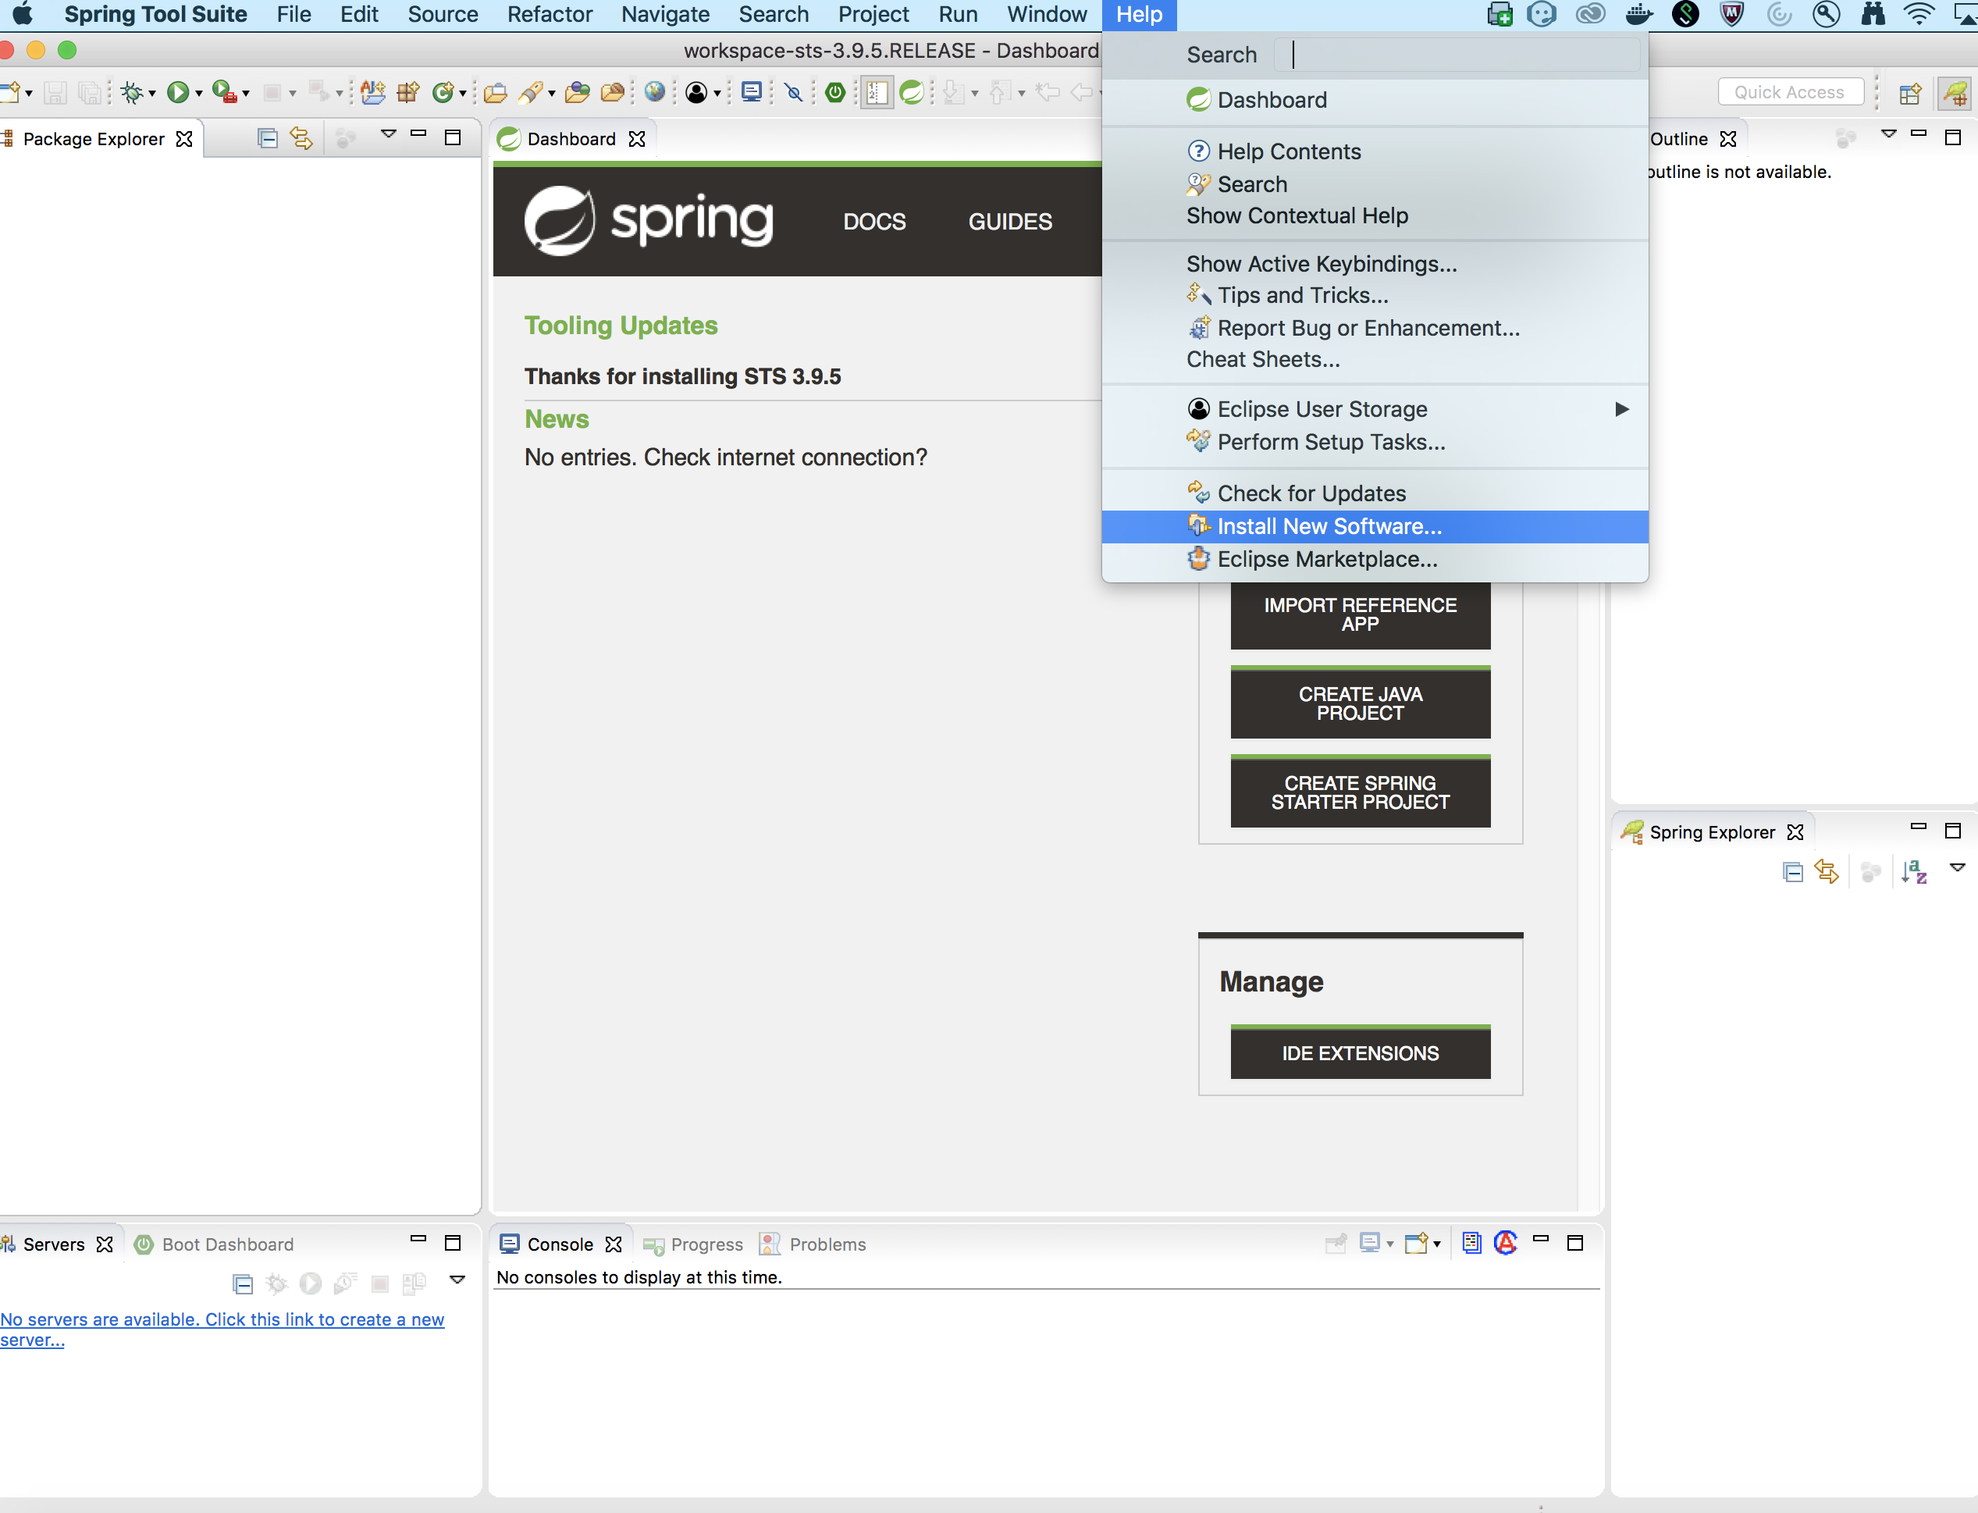Open the DOCS link in Spring header
This screenshot has height=1513, width=1978.
tap(874, 222)
